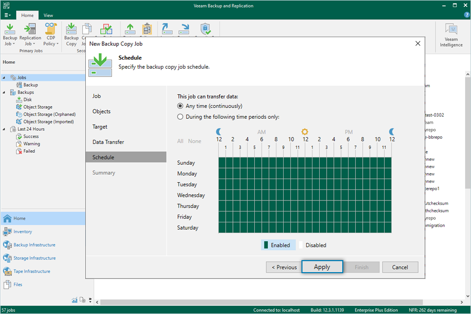This screenshot has height=314, width=471.
Task: Click 'Build: 12.3.1.1139' in status bar
Action: 327,310
